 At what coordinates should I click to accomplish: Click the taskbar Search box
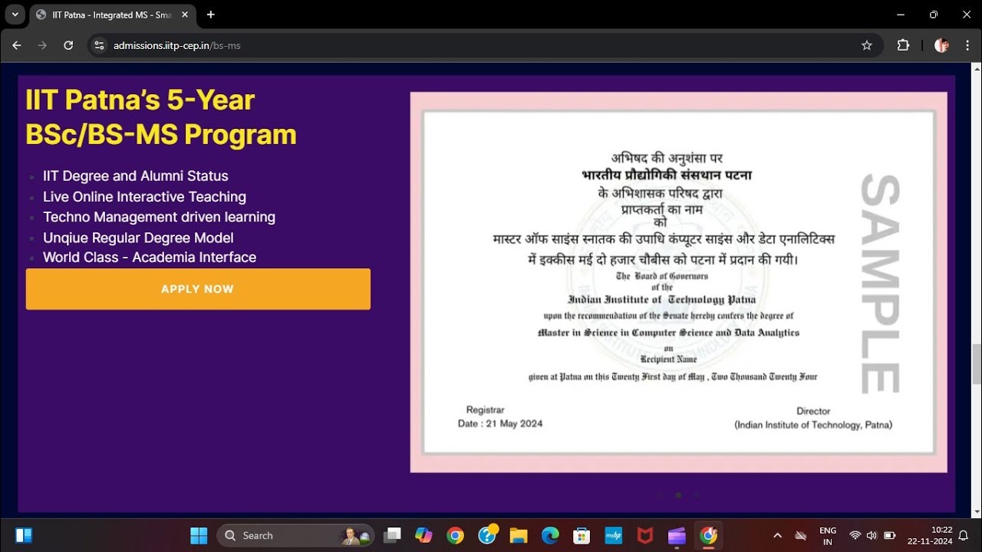295,535
